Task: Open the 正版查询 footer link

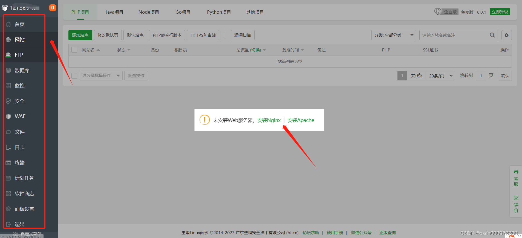Action: pyautogui.click(x=388, y=233)
